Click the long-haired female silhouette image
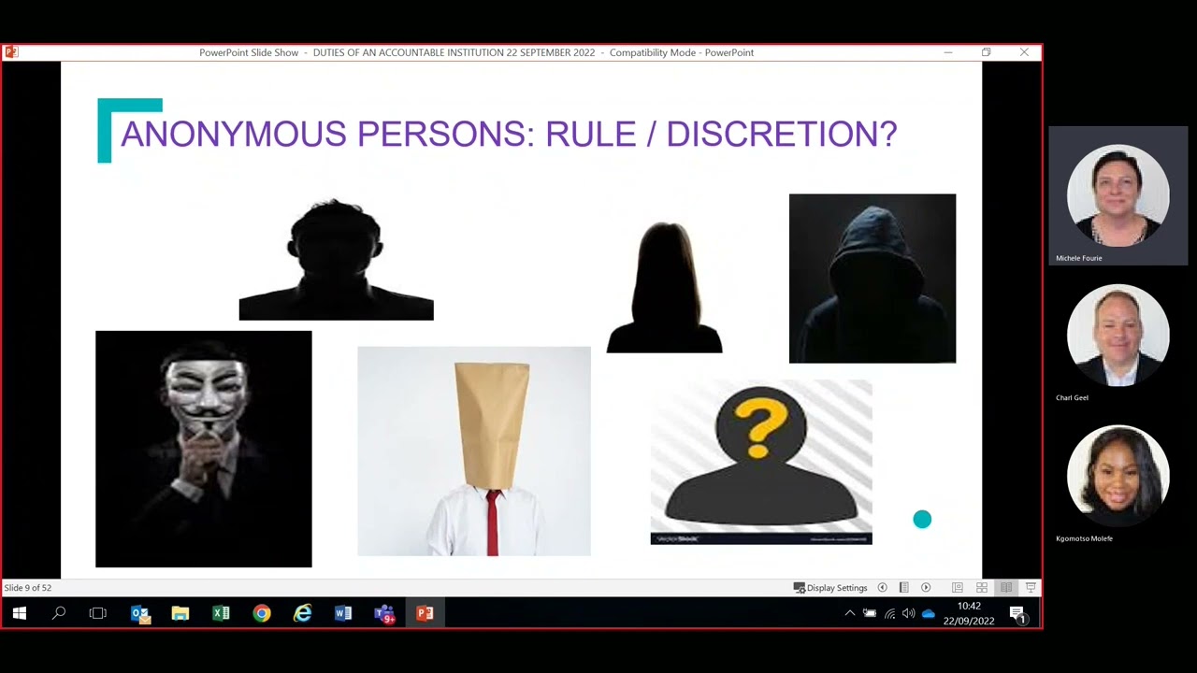 (665, 288)
